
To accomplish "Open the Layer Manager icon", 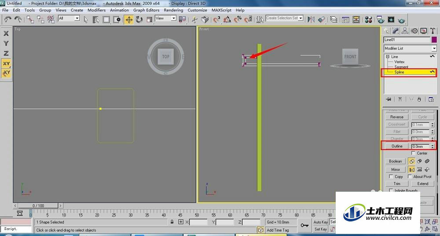I will tap(334, 19).
